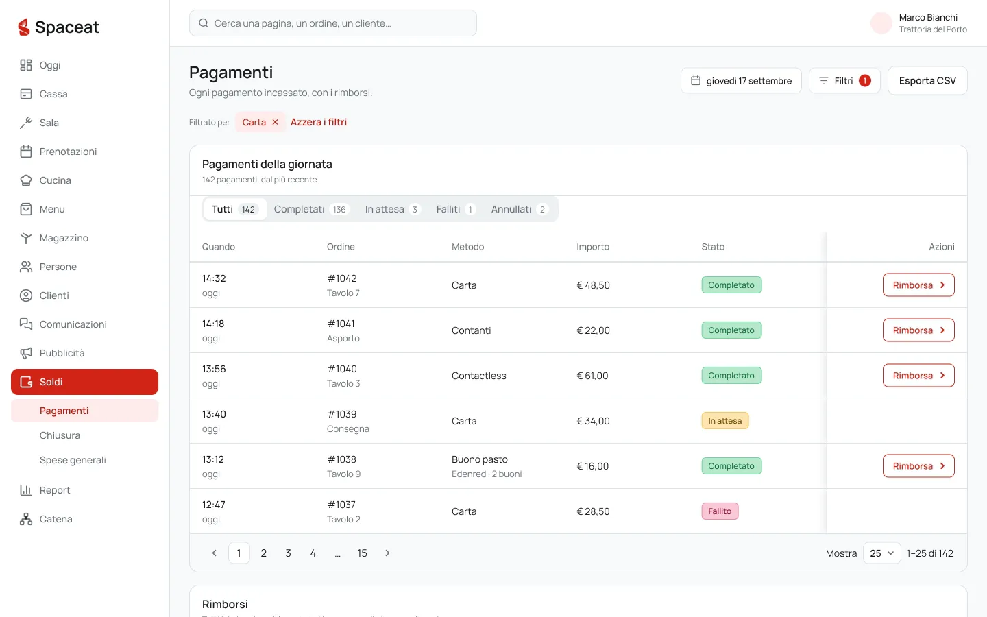Click the Magazzino icon in sidebar
Screen dimensions: 987x617
tap(26, 238)
